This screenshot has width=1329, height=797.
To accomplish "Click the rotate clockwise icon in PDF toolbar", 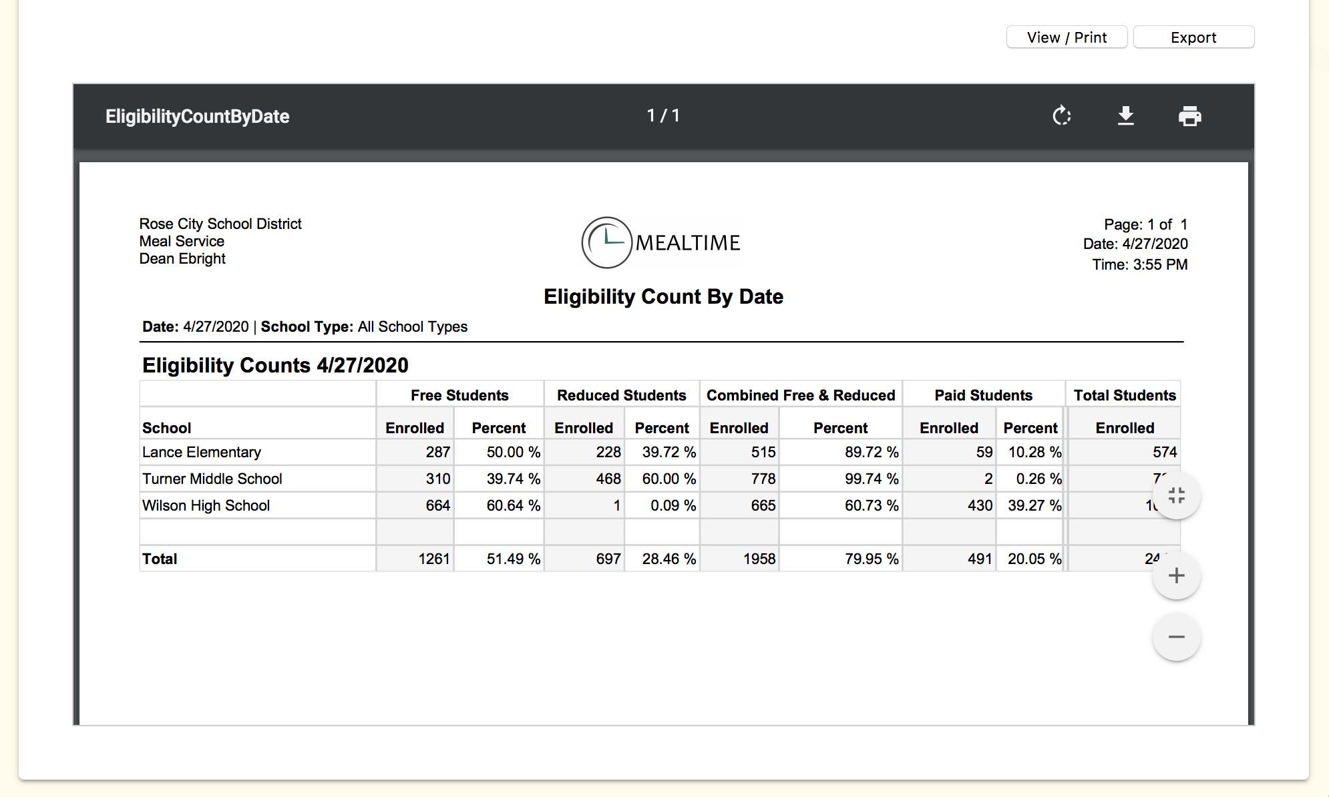I will pyautogui.click(x=1061, y=116).
